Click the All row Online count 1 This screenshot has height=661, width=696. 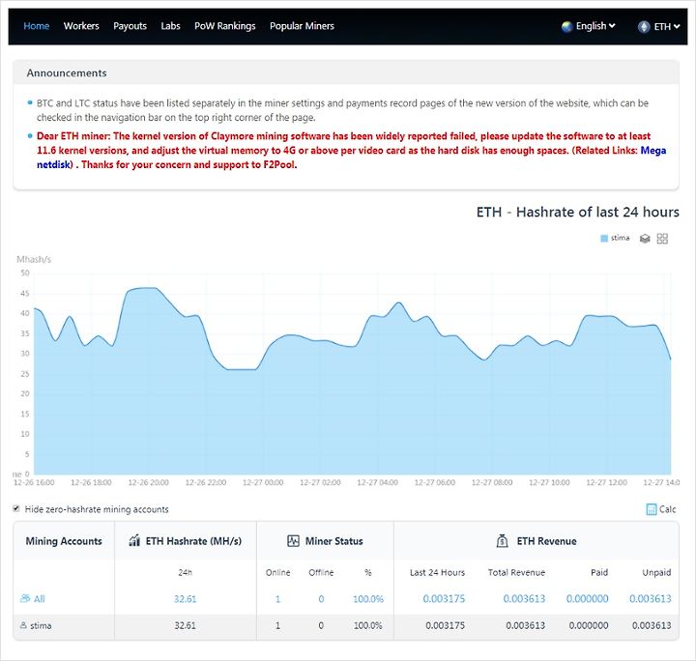(x=277, y=599)
